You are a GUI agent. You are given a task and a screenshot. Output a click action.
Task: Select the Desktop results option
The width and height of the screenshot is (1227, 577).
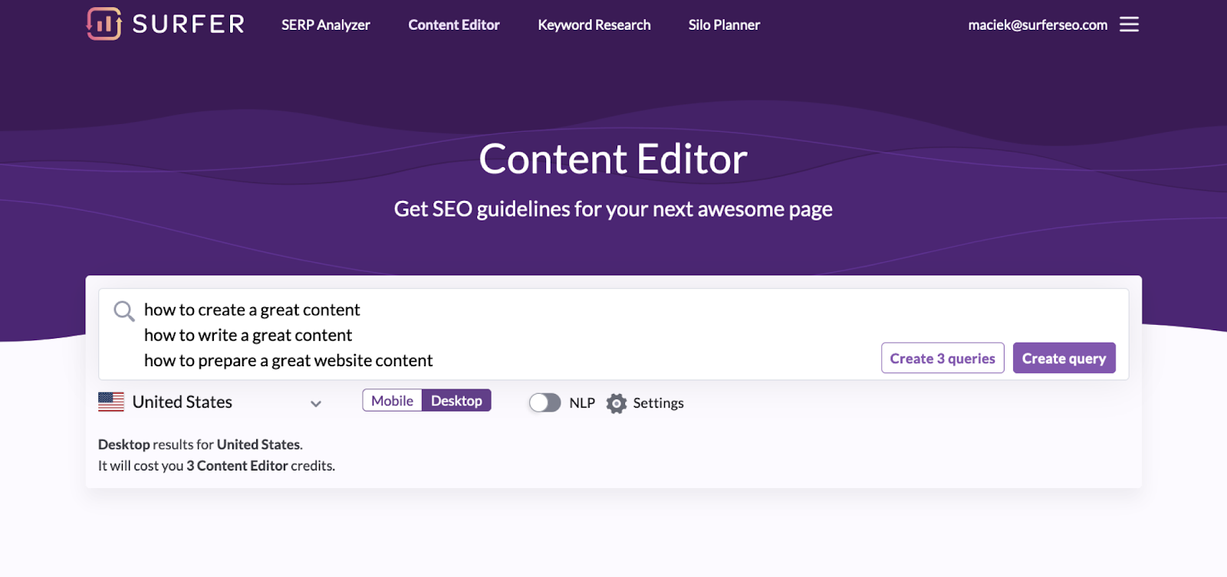(456, 401)
